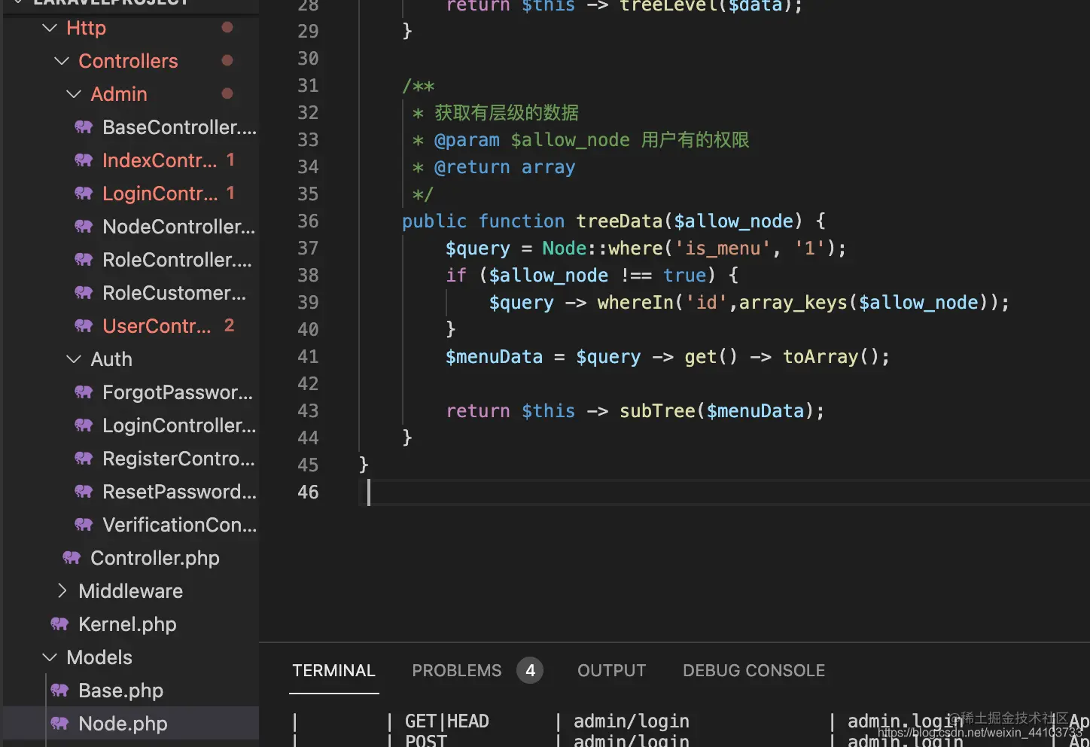
Task: Click PHP icon of Kernel.php
Action: click(x=59, y=624)
